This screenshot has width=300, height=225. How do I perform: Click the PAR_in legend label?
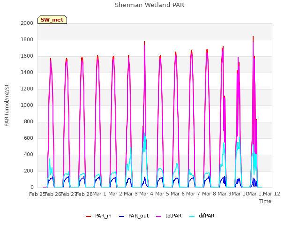pyautogui.click(x=103, y=216)
